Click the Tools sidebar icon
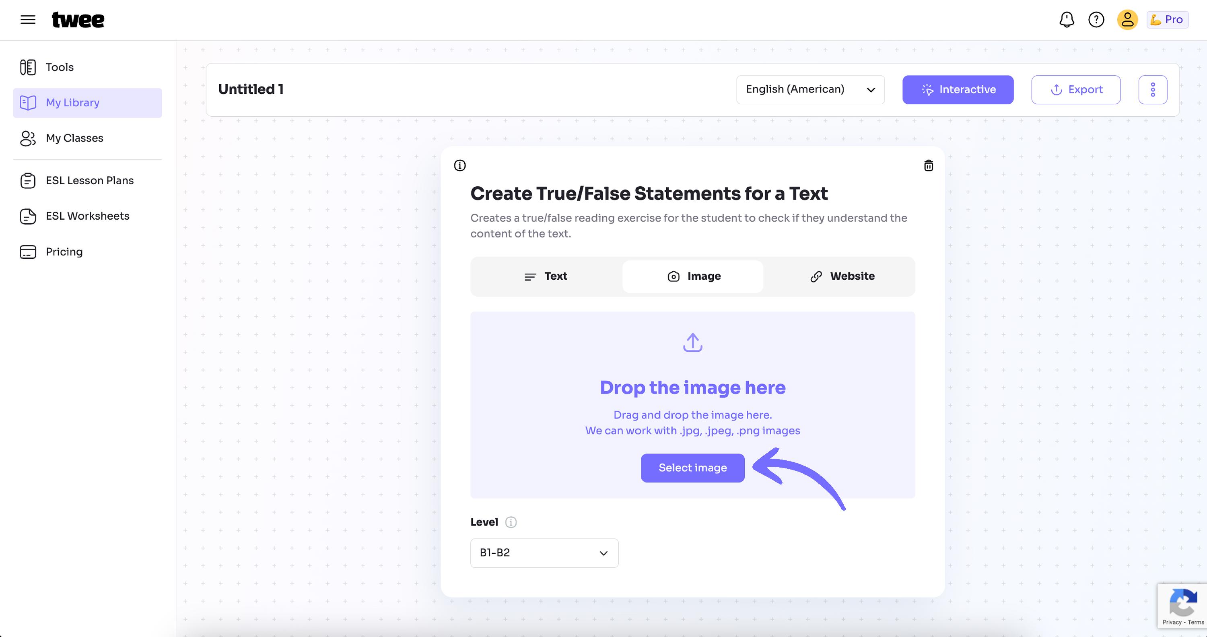 [x=28, y=67]
